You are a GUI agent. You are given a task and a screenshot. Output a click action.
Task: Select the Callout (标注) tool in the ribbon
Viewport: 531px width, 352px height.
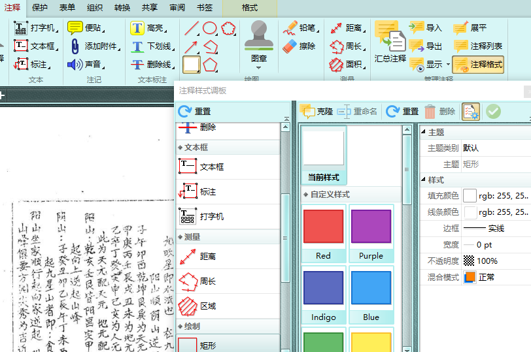[x=33, y=64]
